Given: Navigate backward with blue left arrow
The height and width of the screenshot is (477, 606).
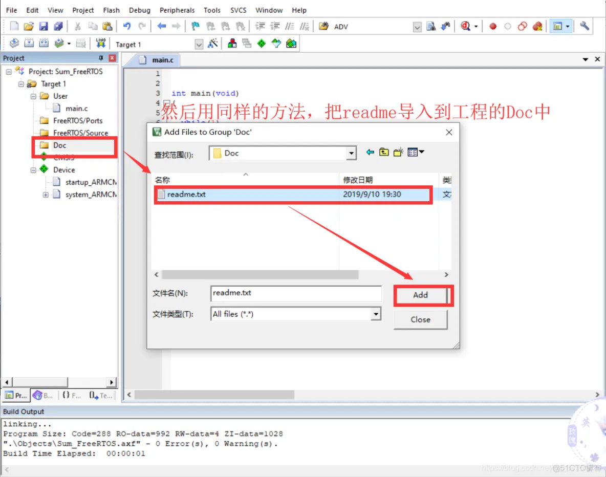Looking at the screenshot, I should 162,26.
